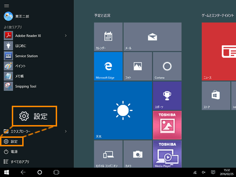Click the Cortana circle on taskbar
The width and height of the screenshot is (236, 177).
pyautogui.click(x=40, y=172)
